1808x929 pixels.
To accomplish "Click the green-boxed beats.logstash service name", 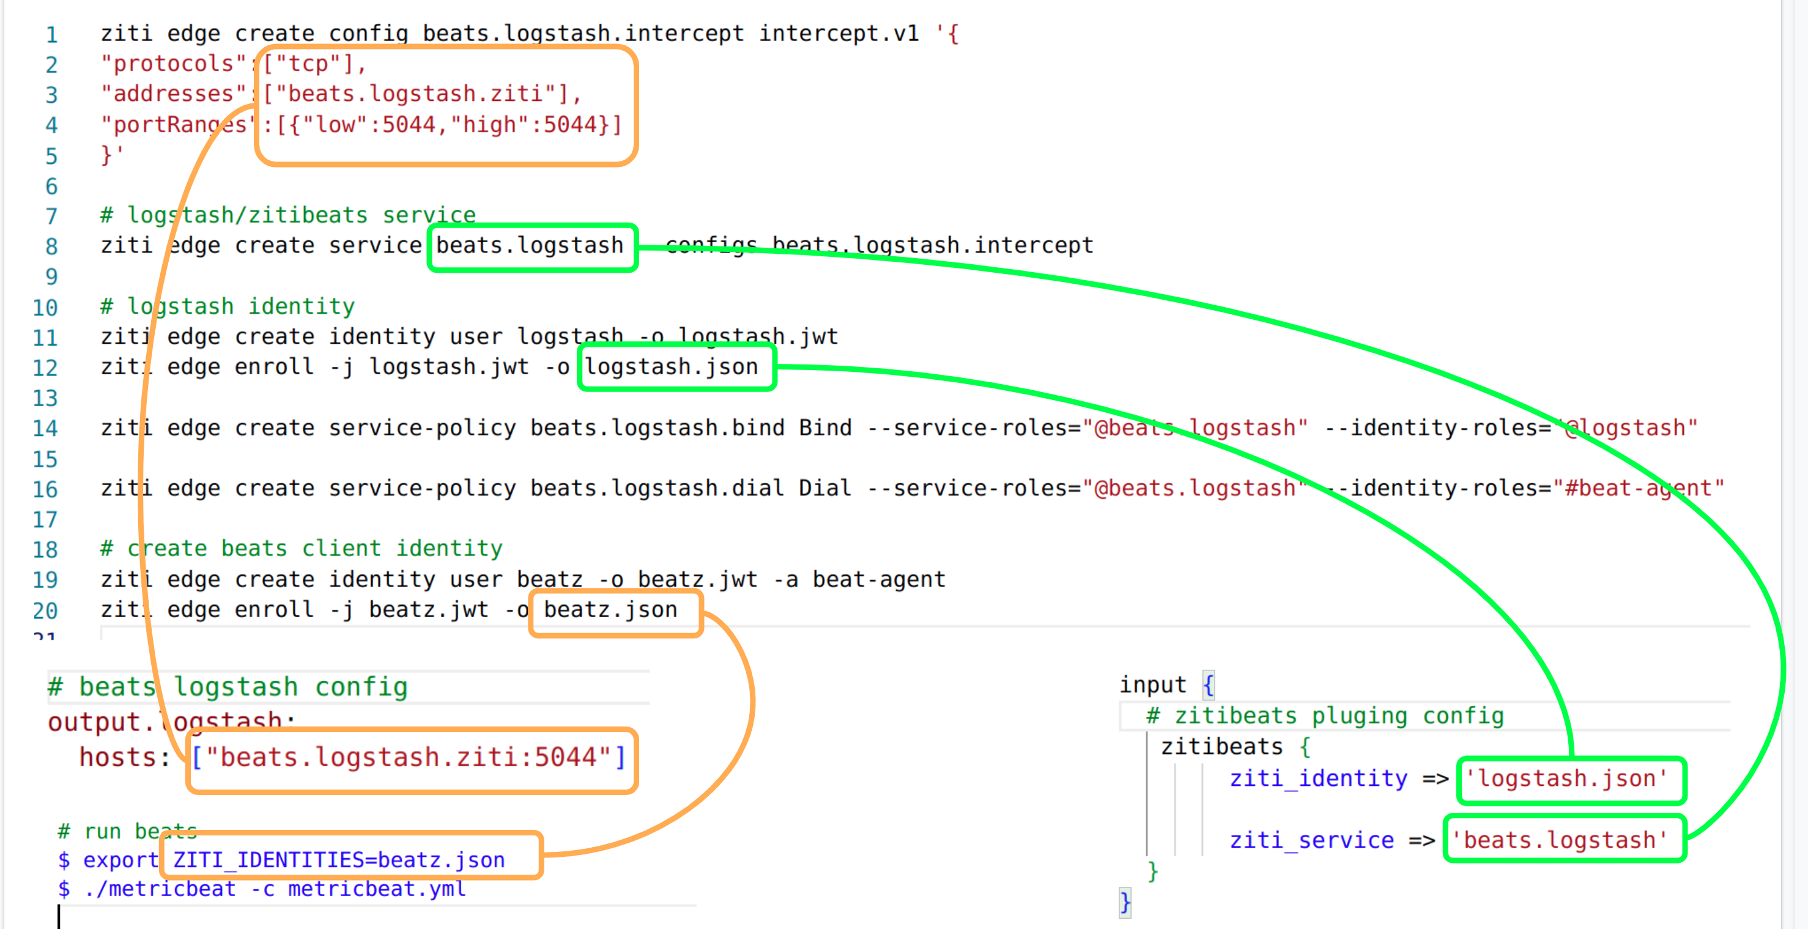I will pyautogui.click(x=530, y=246).
